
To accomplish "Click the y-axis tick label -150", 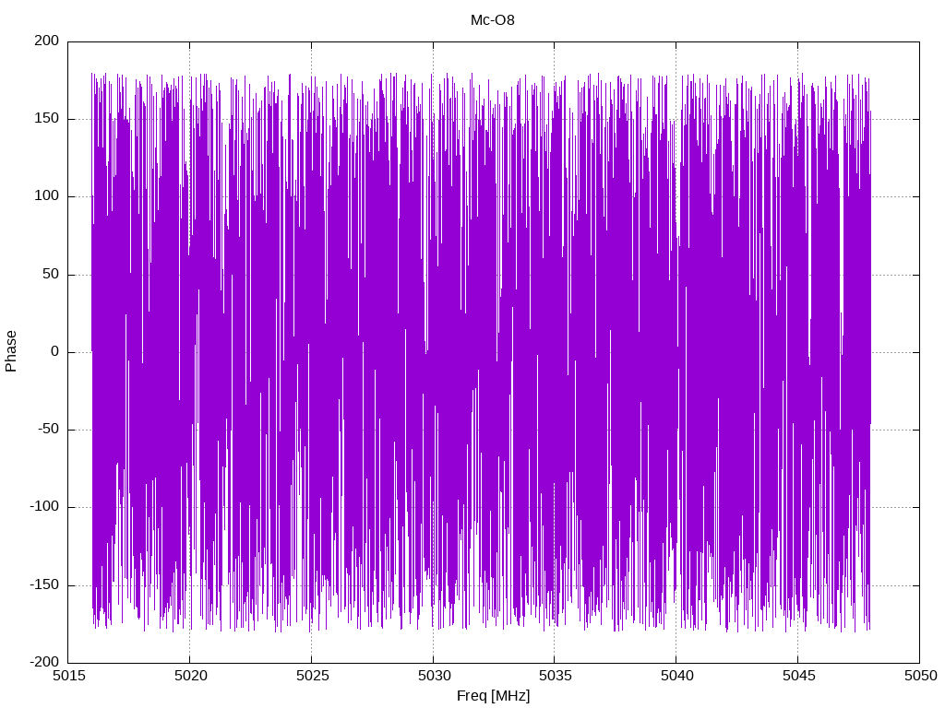I will [x=44, y=584].
